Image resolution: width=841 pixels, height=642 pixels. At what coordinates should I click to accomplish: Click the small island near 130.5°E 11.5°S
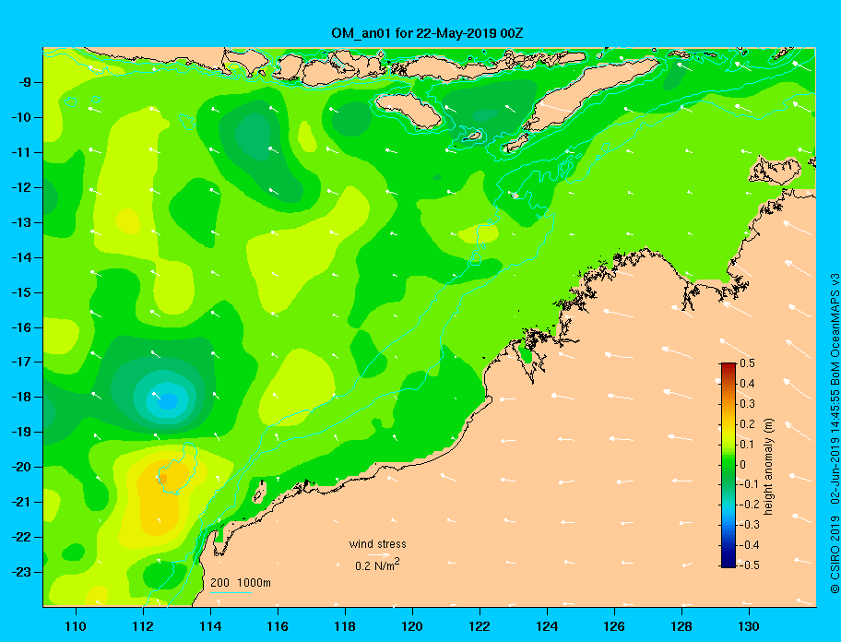pyautogui.click(x=776, y=171)
